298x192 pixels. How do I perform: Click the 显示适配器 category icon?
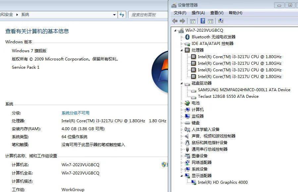tap(187, 176)
